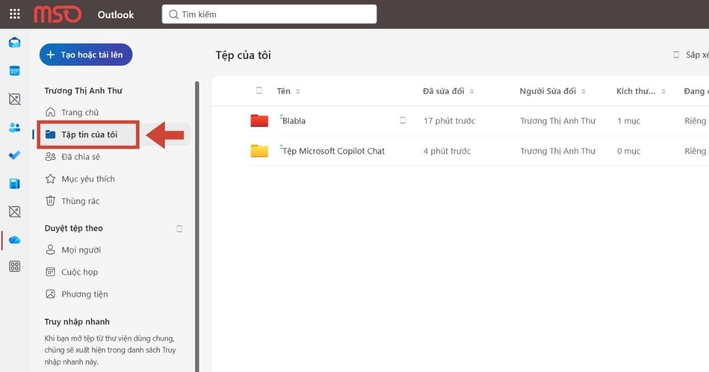Screen dimensions: 709x372
Task: Open the Đã sửa đổi column dropdown
Action: pyautogui.click(x=471, y=92)
